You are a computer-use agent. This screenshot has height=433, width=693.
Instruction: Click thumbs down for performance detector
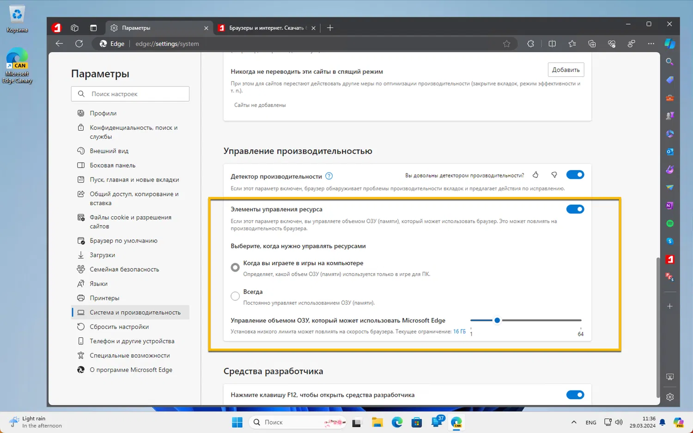point(554,175)
